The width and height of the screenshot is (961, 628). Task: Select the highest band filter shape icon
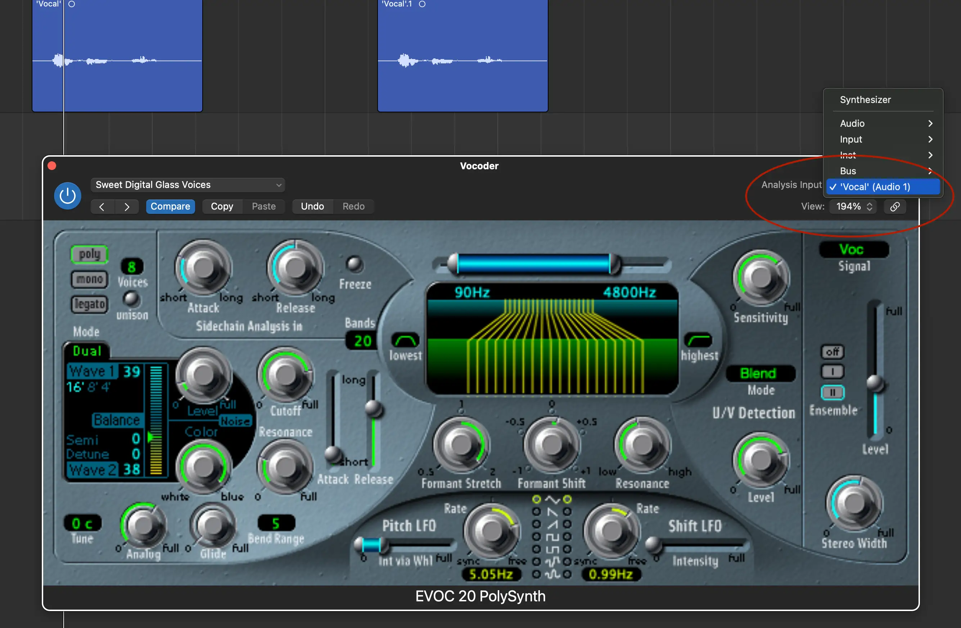click(x=699, y=340)
